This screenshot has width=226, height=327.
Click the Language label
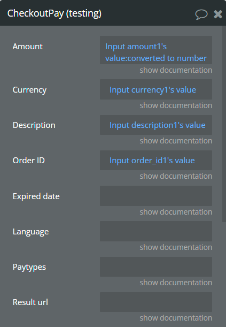[31, 232]
